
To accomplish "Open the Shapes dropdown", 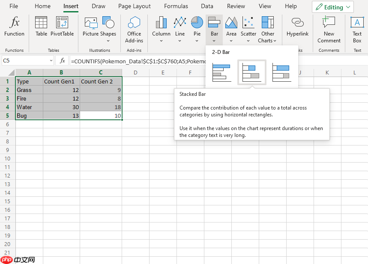I will pos(108,41).
